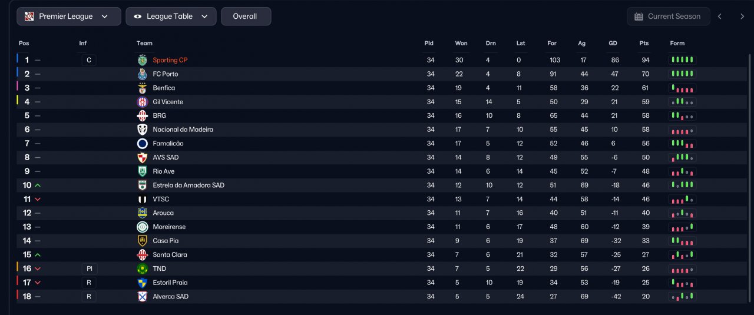Open the Sporting CP team link
Image resolution: width=754 pixels, height=315 pixels.
170,60
